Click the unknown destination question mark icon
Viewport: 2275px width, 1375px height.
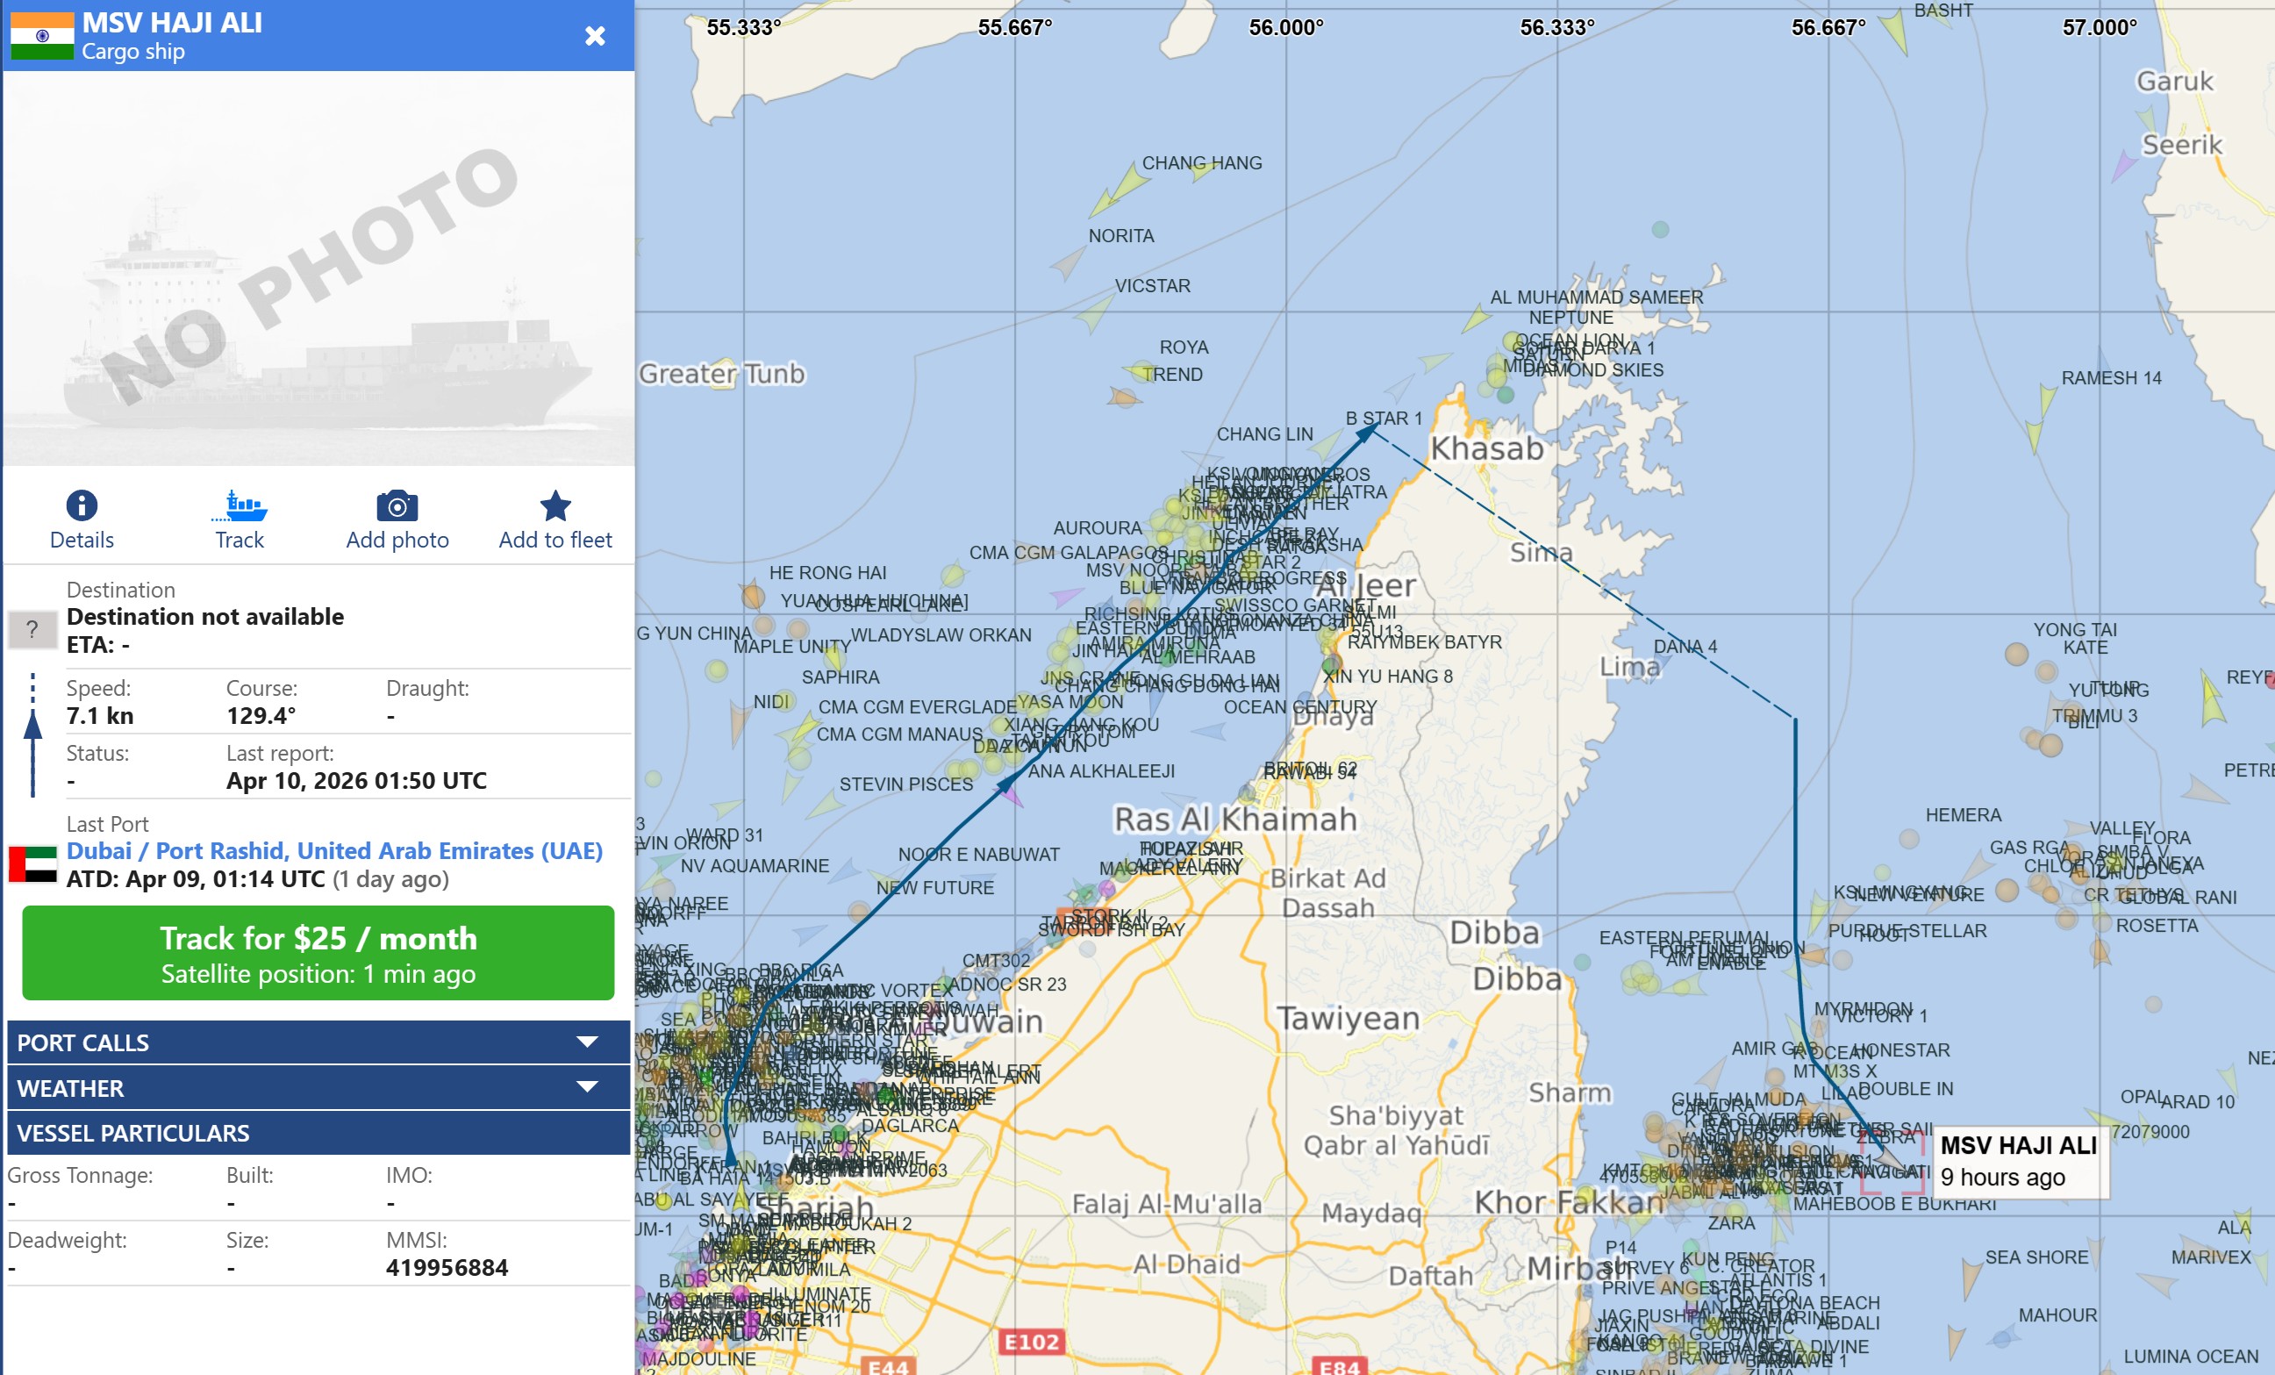[x=32, y=630]
